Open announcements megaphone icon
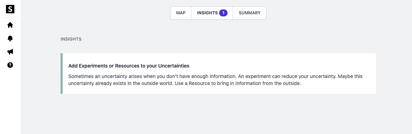Viewport: 412px width, 134px height. (10, 52)
